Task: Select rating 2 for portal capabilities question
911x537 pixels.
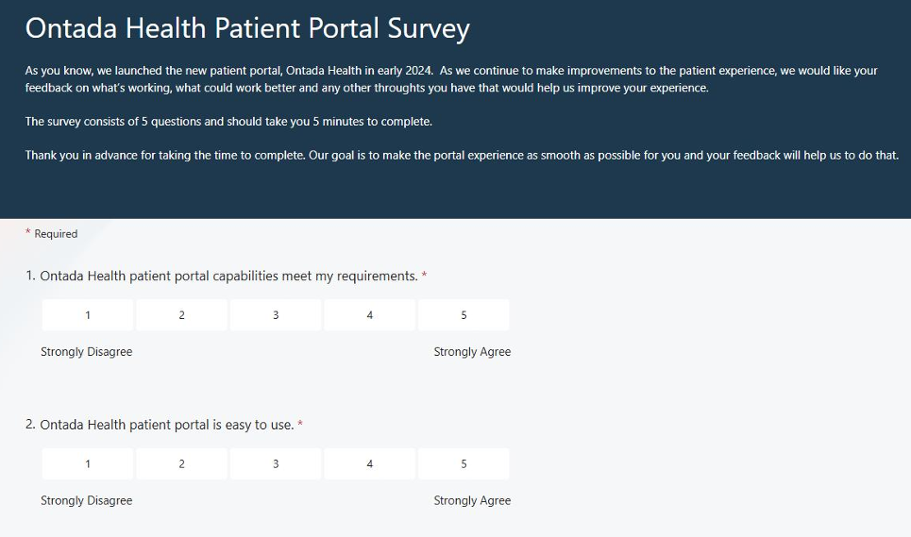Action: pos(181,315)
